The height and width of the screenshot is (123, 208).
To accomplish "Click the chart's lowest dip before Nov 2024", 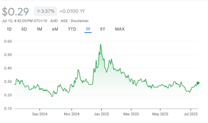I will coord(52,96).
